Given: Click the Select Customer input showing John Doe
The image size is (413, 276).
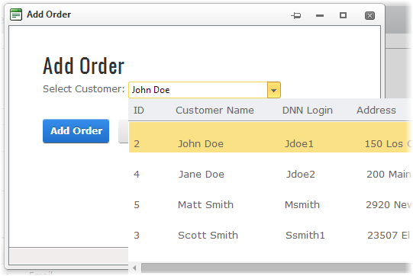Looking at the screenshot, I should pos(198,90).
